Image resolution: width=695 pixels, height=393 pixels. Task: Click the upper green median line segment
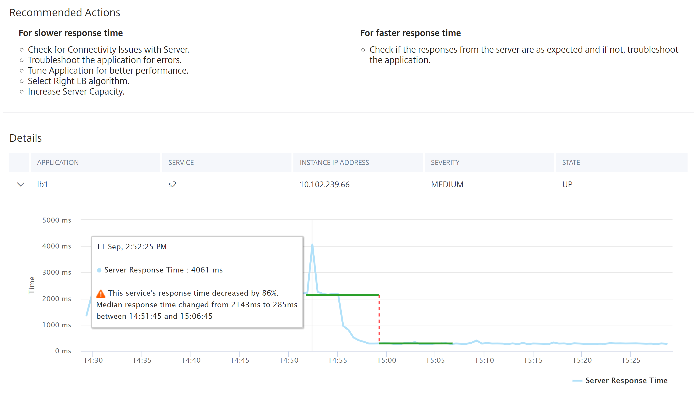(342, 295)
